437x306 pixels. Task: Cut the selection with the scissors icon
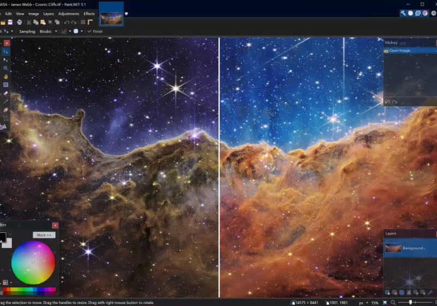pos(29,22)
